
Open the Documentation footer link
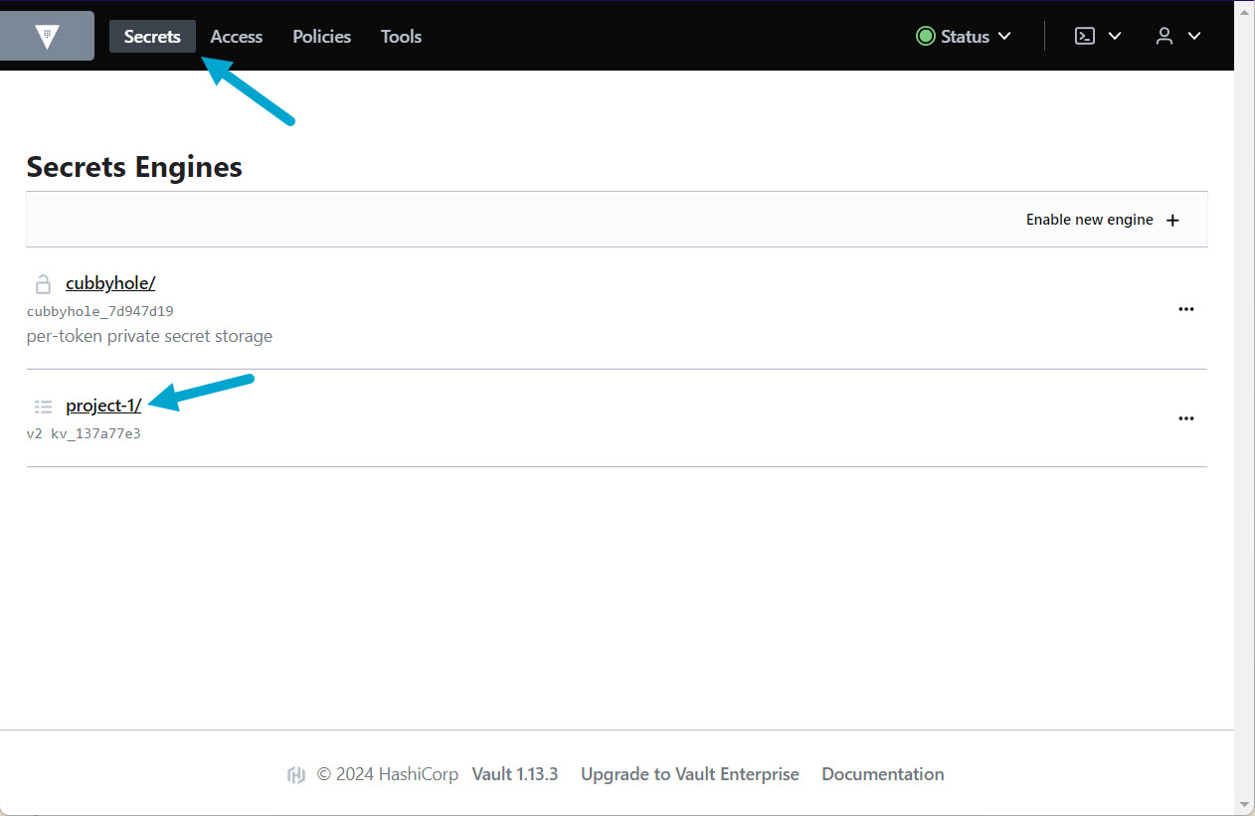click(x=882, y=774)
